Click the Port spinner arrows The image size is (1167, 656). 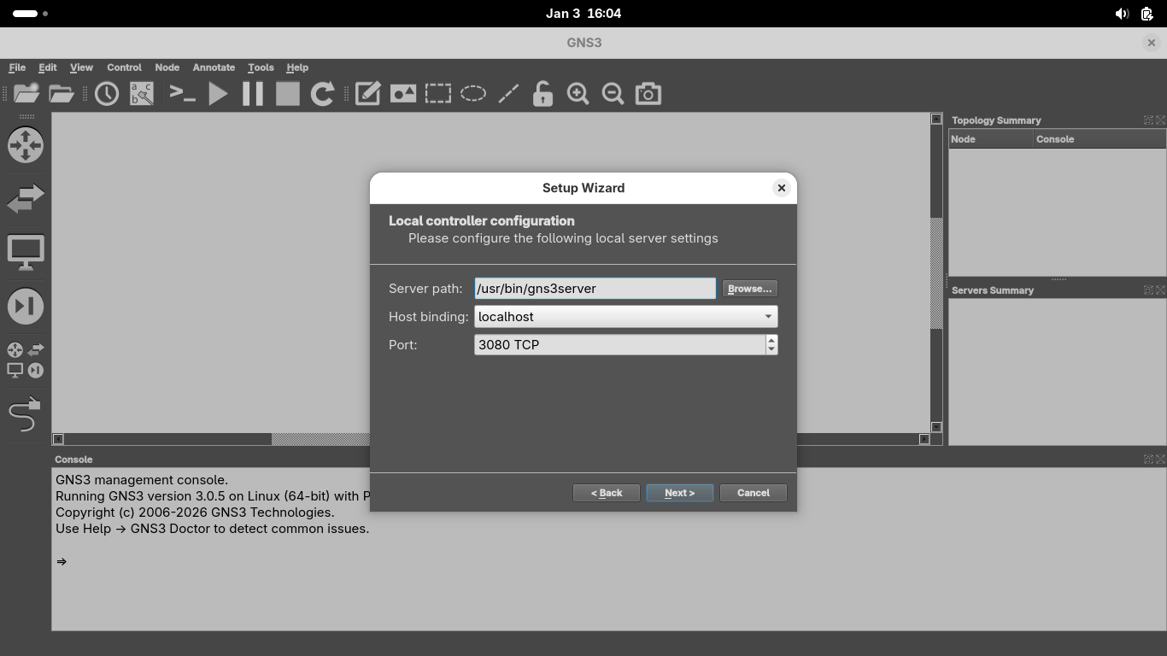point(771,345)
